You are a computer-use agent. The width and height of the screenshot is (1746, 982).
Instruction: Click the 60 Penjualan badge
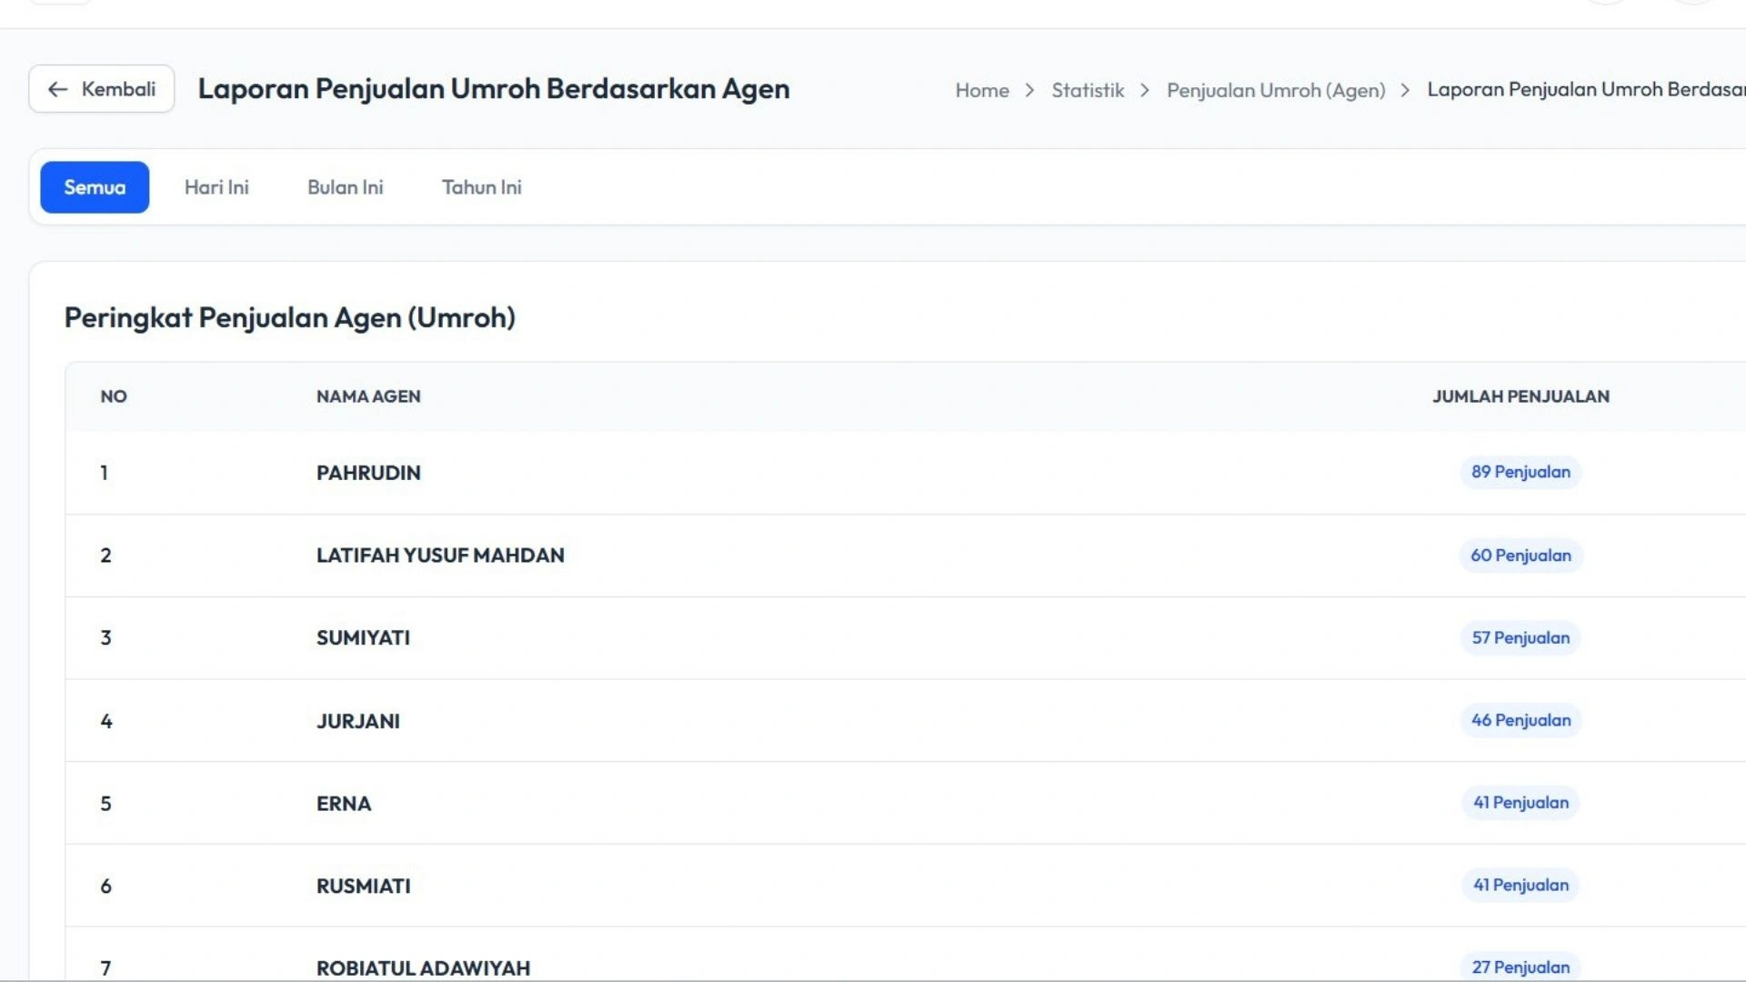[1520, 556]
